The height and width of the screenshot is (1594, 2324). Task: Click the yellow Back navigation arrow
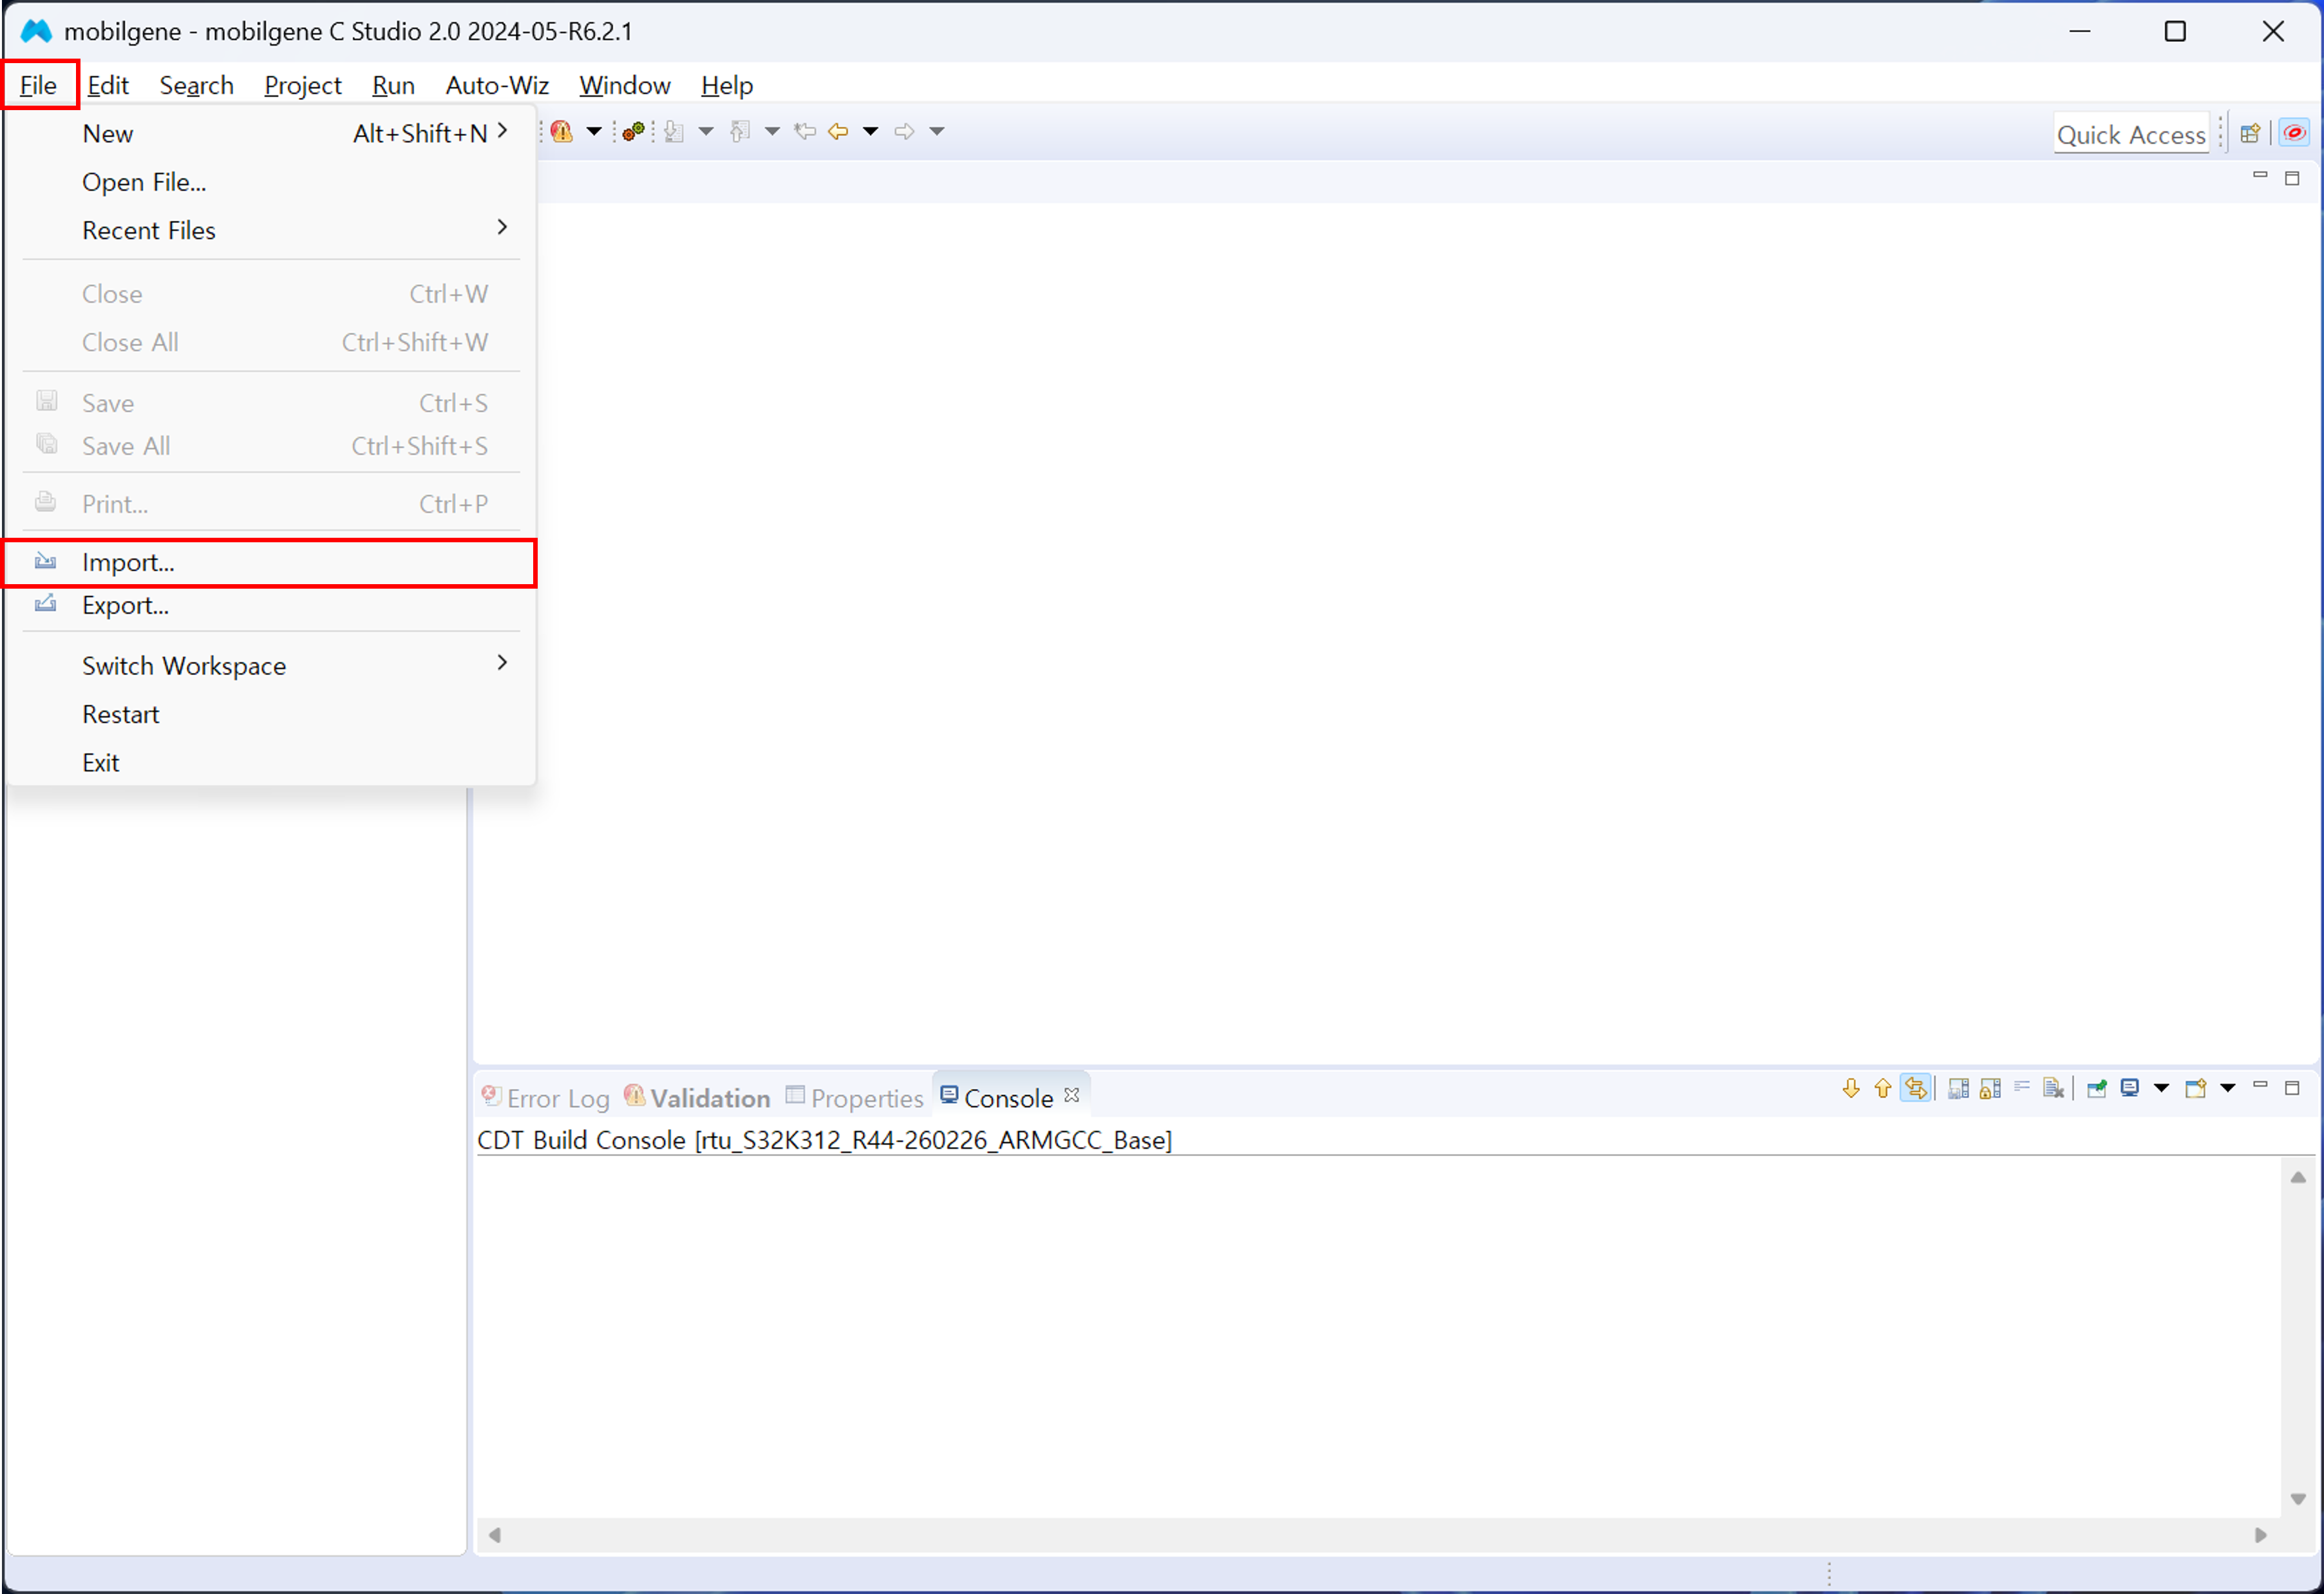(x=839, y=131)
